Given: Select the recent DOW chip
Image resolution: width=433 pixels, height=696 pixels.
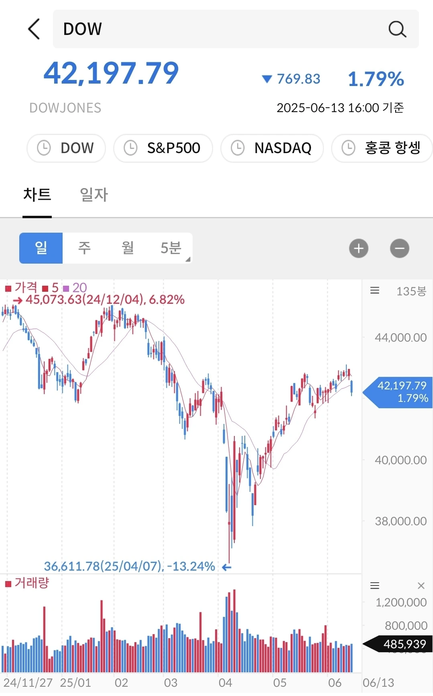Looking at the screenshot, I should click(66, 148).
